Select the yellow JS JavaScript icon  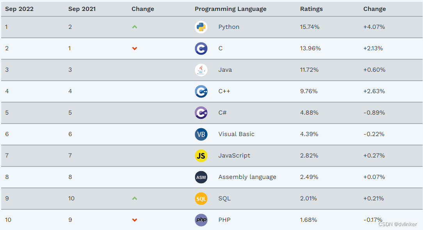(x=201, y=156)
